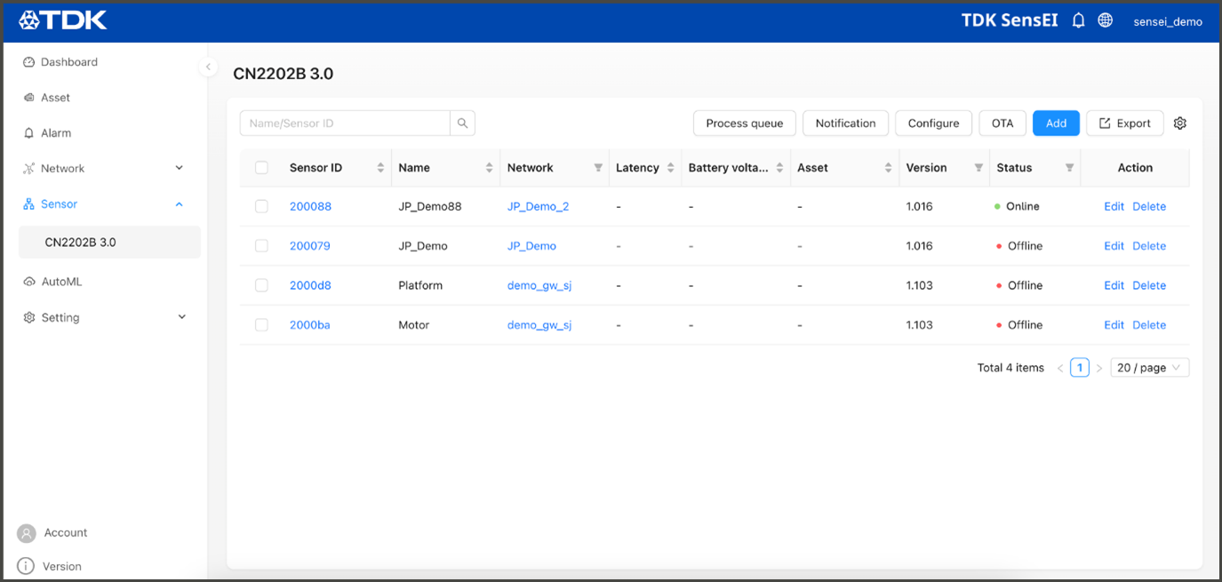Expand the Network menu chevron
1222x582 pixels.
click(180, 168)
